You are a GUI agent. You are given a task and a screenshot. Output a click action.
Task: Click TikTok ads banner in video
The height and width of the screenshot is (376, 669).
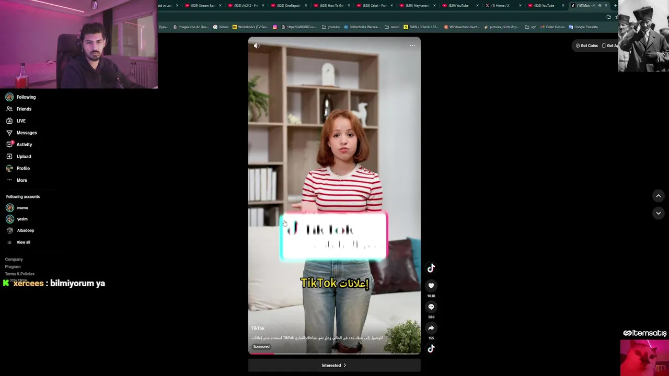(333, 237)
